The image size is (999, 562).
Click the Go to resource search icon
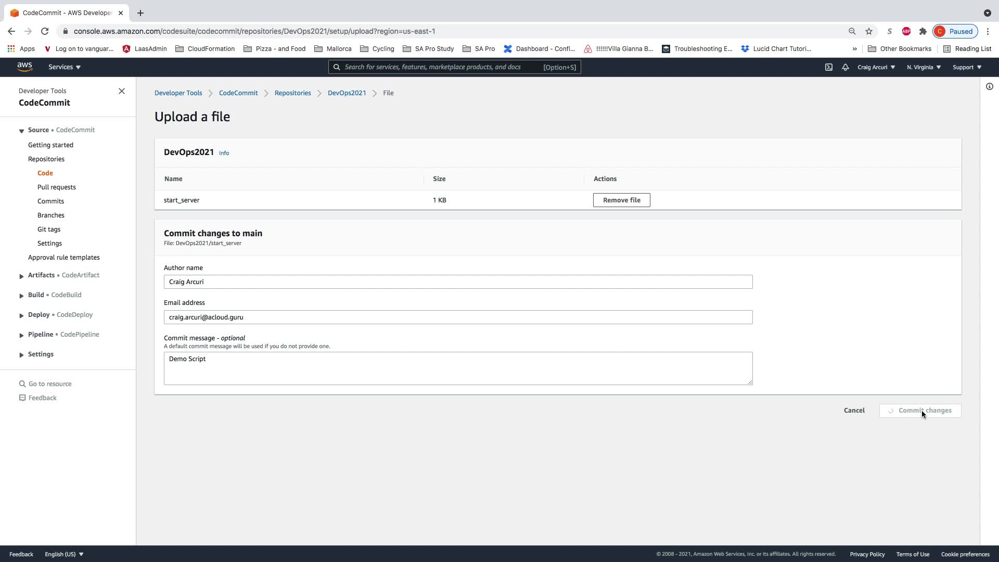[22, 384]
